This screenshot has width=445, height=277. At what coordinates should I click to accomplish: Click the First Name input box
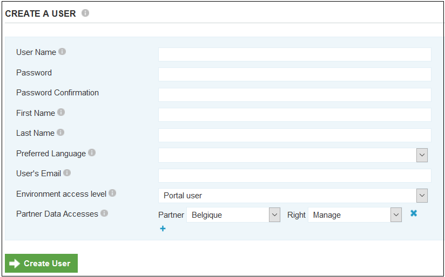click(x=294, y=115)
